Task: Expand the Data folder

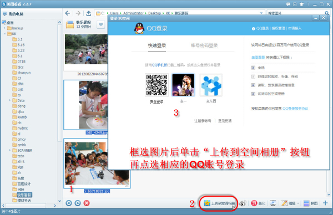Action: pos(10,100)
